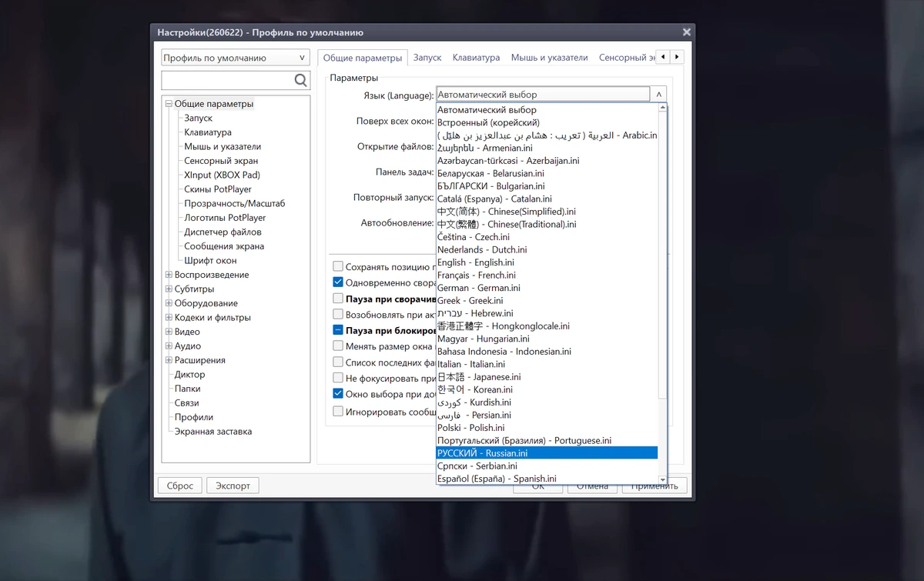This screenshot has height=581, width=924.
Task: Uncheck 'Окно выбора при до...' checkbox
Action: (338, 393)
